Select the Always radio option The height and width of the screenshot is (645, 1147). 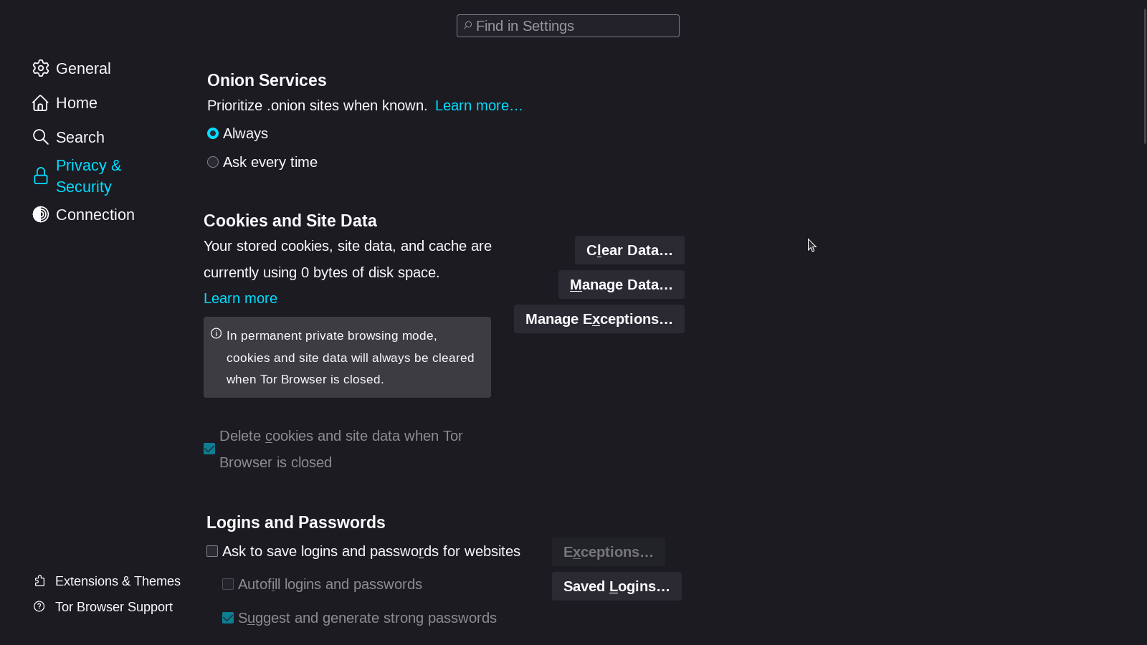[x=213, y=133]
